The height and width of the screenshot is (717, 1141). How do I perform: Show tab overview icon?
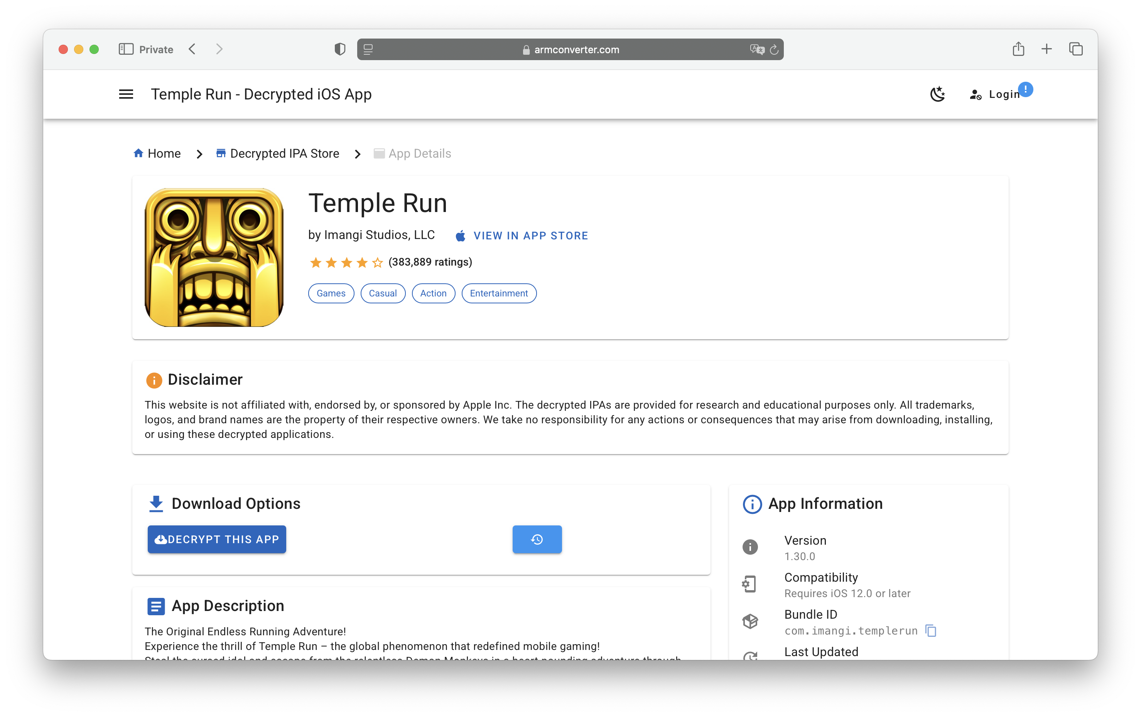pyautogui.click(x=1075, y=49)
